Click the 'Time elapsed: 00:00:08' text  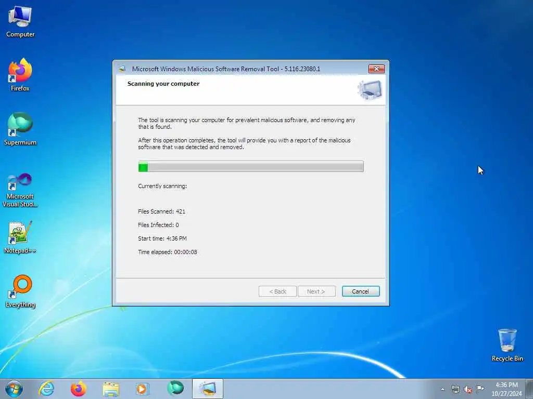tap(168, 252)
